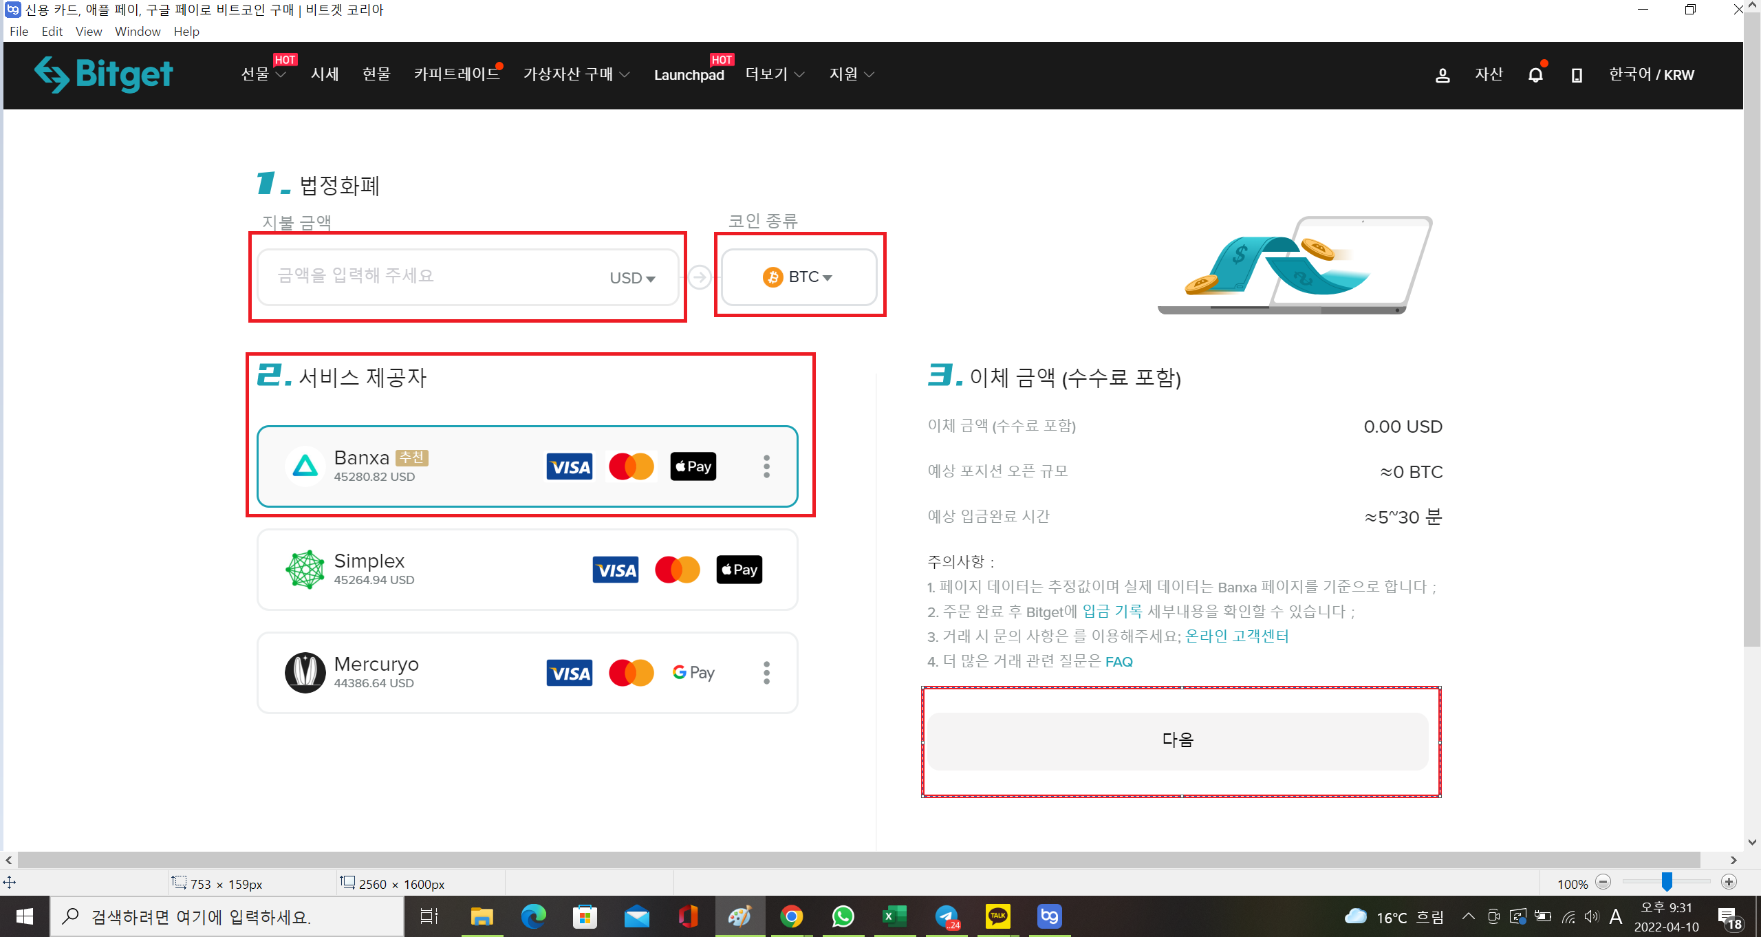
Task: Click the Windows Start button
Action: coord(25,916)
